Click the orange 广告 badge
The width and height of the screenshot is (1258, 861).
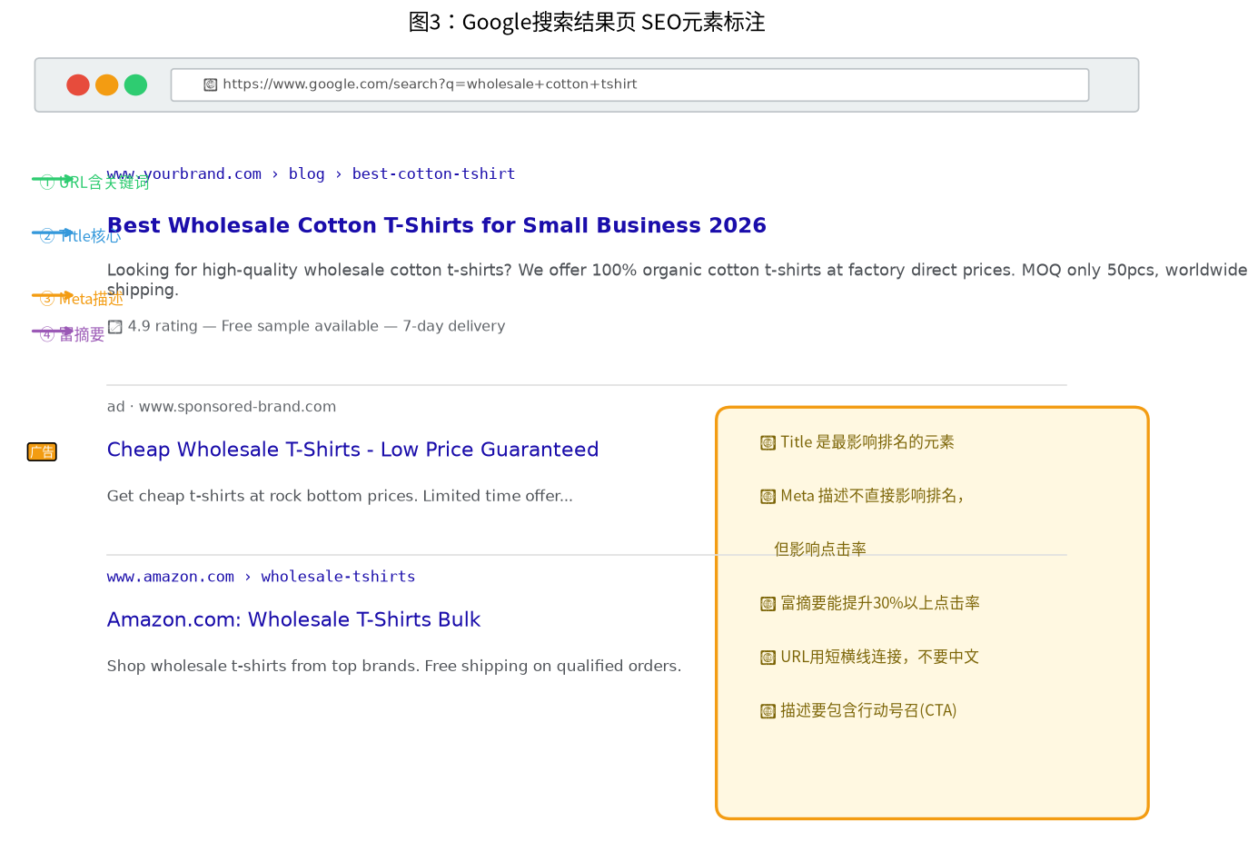click(42, 451)
